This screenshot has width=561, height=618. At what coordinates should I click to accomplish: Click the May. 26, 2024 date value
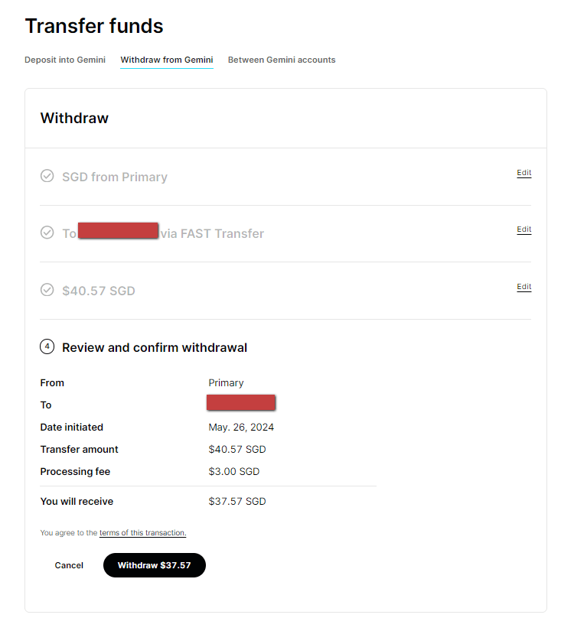pyautogui.click(x=241, y=427)
